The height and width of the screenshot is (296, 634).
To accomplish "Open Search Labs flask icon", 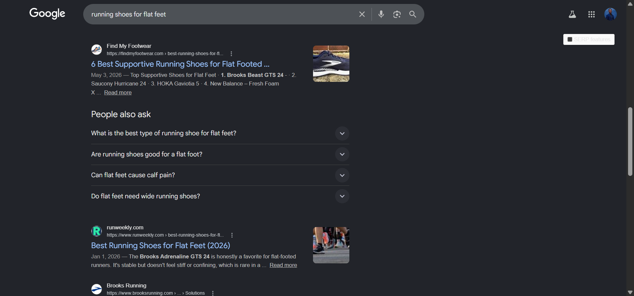I will (572, 14).
